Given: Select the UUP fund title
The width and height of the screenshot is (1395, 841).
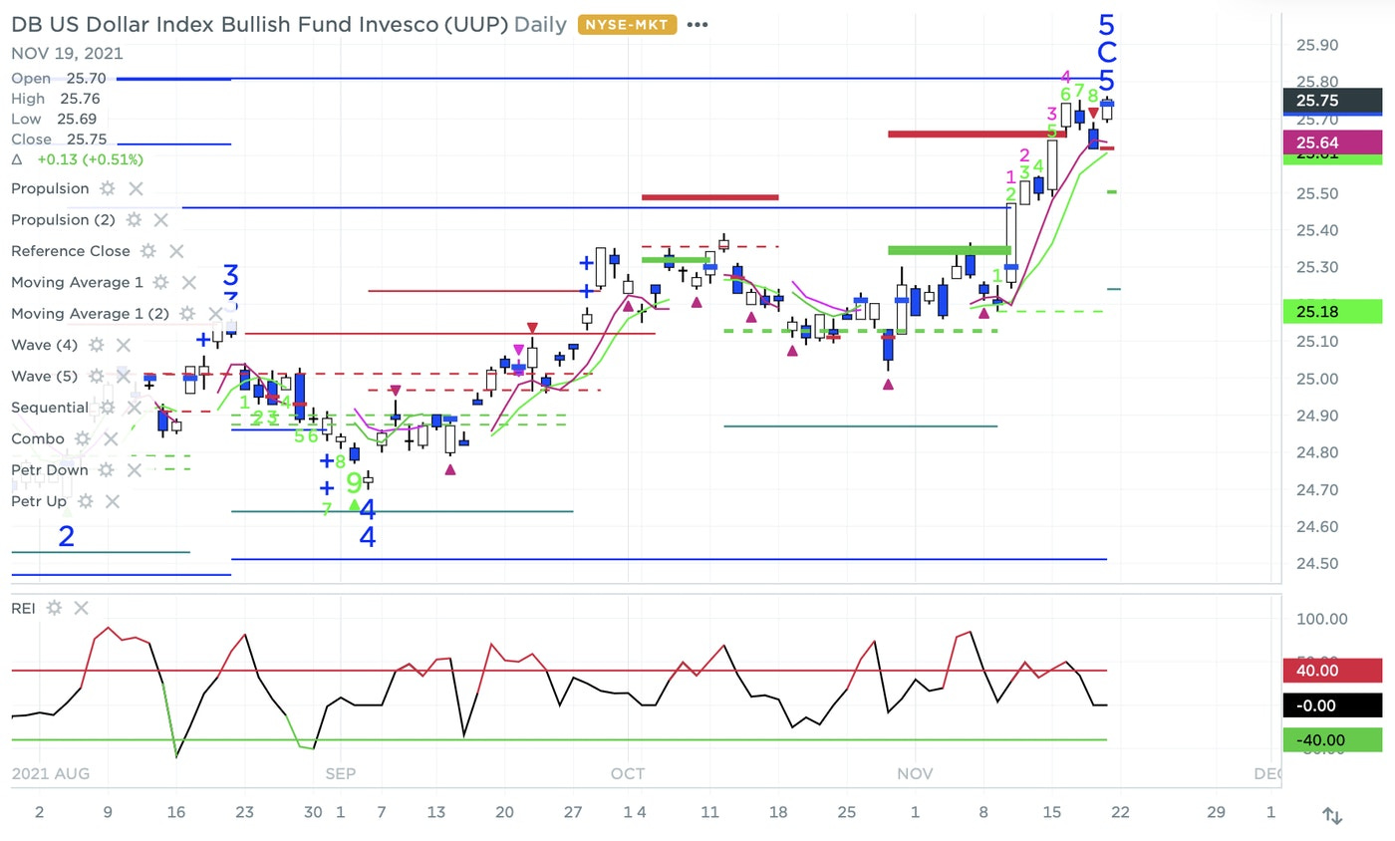Looking at the screenshot, I should pyautogui.click(x=259, y=24).
